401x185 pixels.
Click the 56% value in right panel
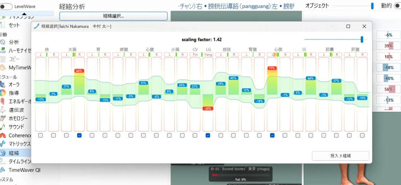[x=389, y=89]
